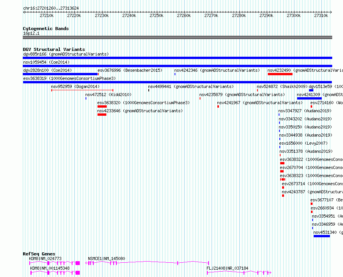The height and width of the screenshot is (277, 343).
Task: Open variant nsv3351378 (Audano2019)
Action: click(x=306, y=151)
